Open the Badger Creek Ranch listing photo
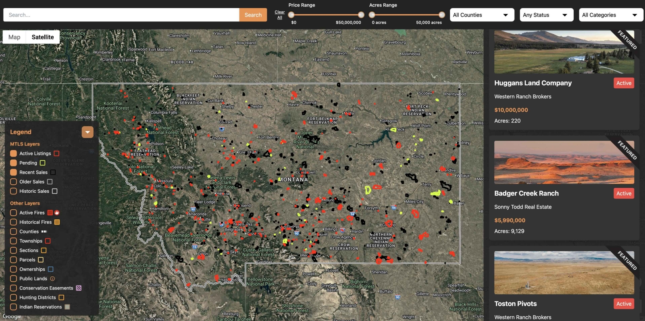 tap(564, 162)
